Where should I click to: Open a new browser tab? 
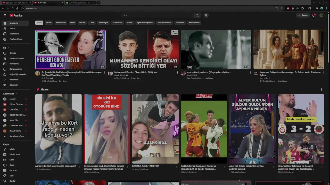(98, 3)
